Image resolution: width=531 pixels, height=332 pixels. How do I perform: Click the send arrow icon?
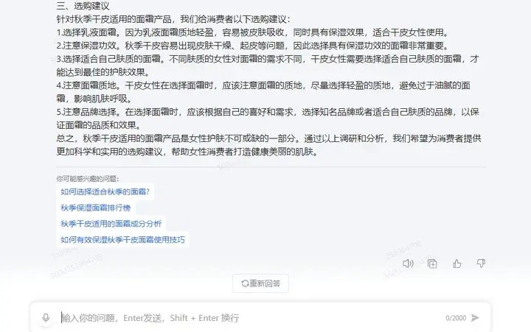coord(475,317)
